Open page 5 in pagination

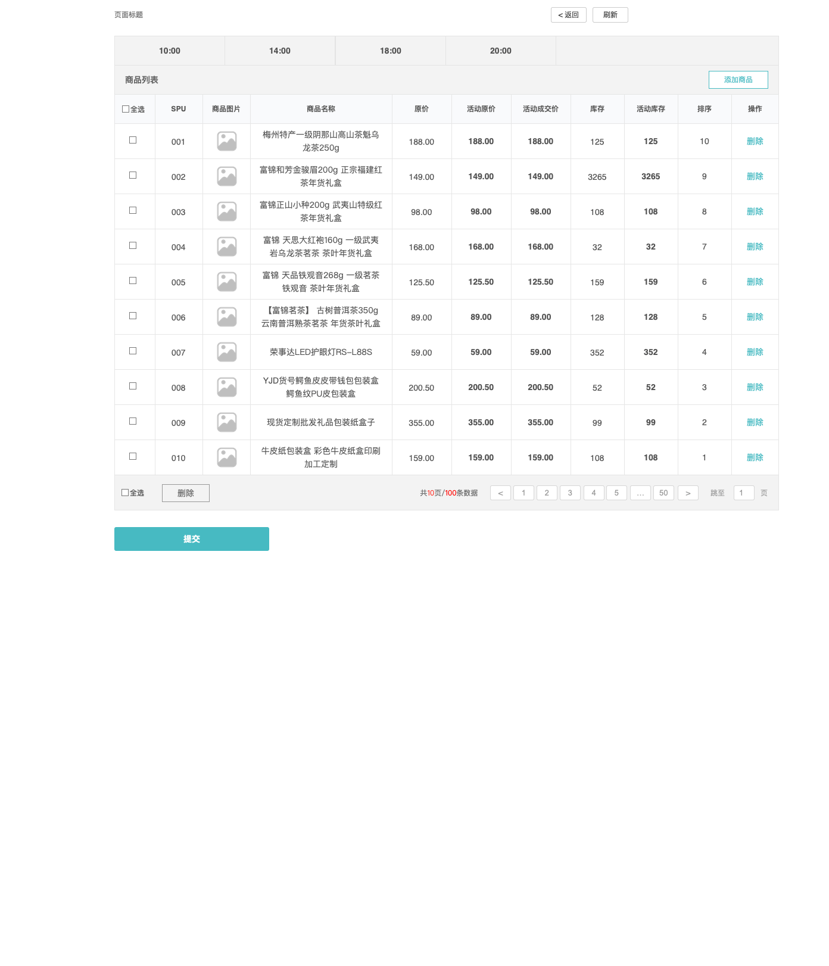[616, 493]
